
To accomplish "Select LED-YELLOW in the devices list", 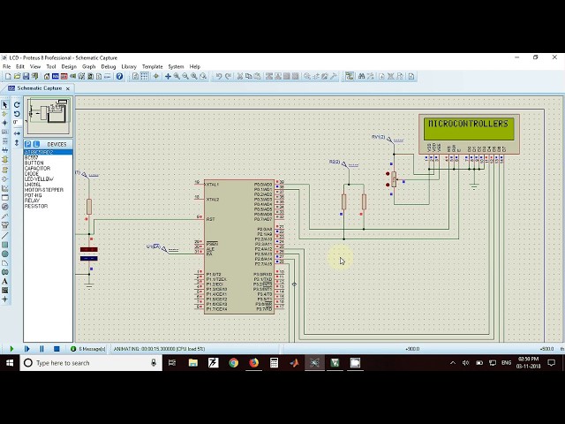I will (x=39, y=179).
